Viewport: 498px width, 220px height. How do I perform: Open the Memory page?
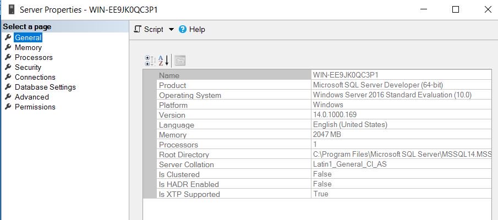28,47
